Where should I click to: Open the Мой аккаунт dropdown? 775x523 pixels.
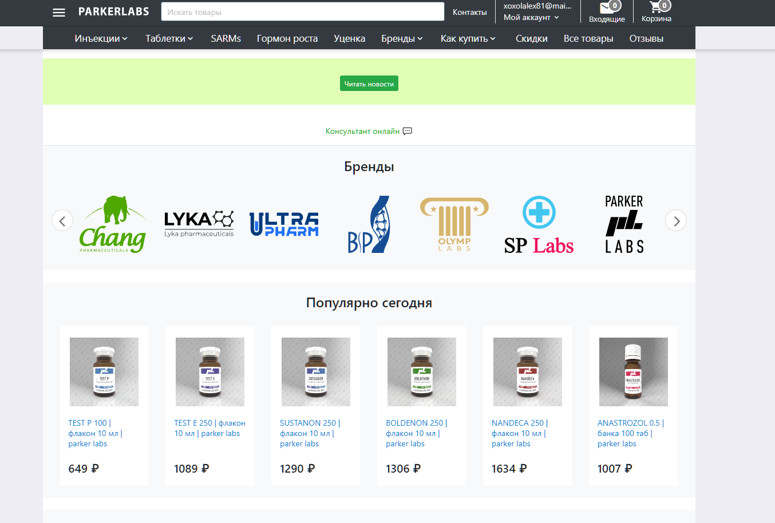531,17
